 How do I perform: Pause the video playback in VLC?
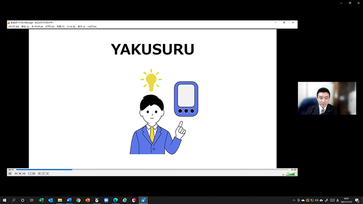(10, 174)
